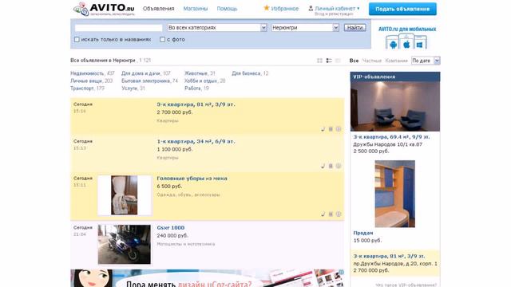Open the Windows phone app icon
This screenshot has height=287, width=511.
pos(419,45)
